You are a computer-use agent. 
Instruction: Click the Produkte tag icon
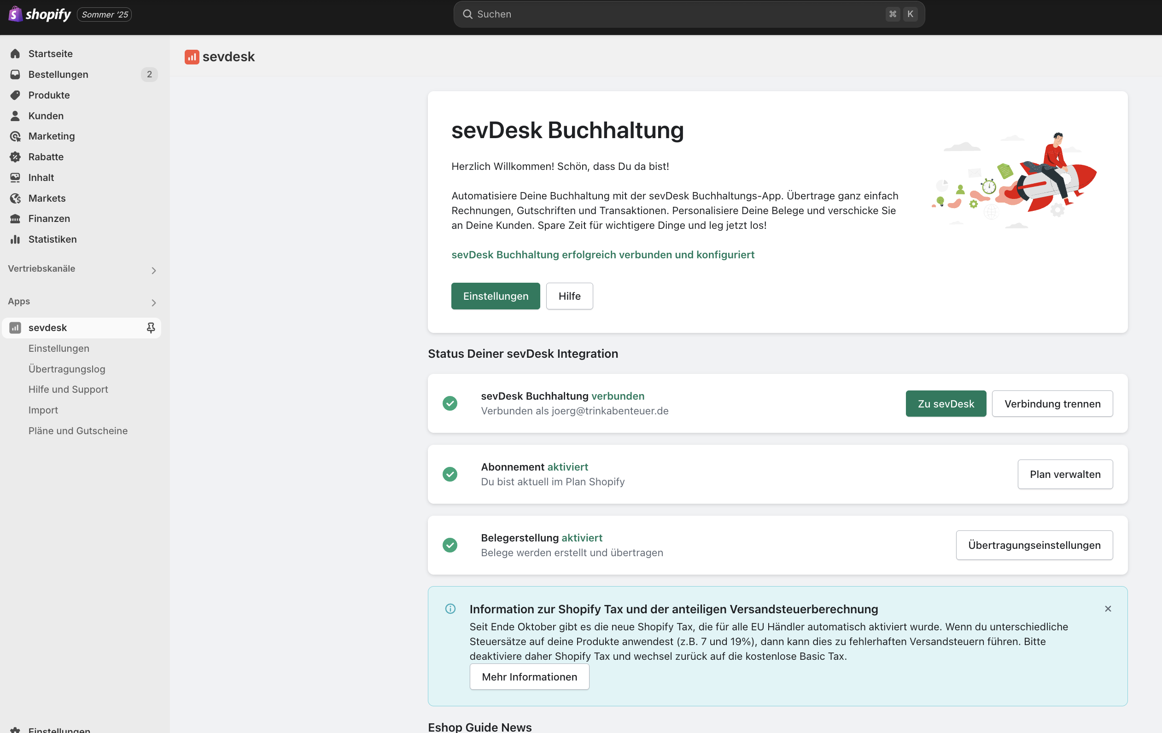point(15,95)
